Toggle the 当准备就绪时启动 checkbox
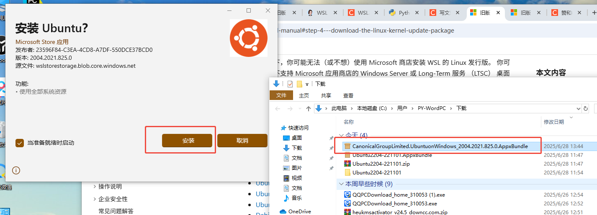The image size is (597, 215). point(19,143)
